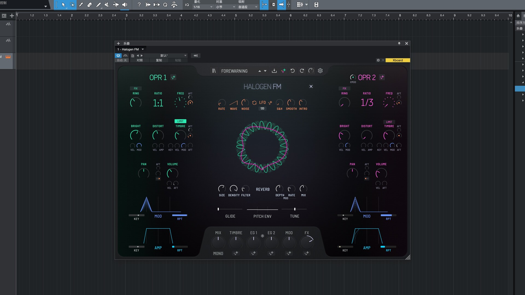The image size is (525, 295).
Task: Disable OPR 1 LIMIT on timbre
Action: pyautogui.click(x=180, y=121)
